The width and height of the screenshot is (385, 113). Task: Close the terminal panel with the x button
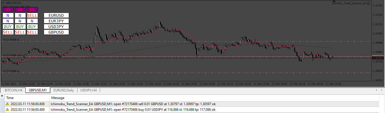(x=2, y=96)
